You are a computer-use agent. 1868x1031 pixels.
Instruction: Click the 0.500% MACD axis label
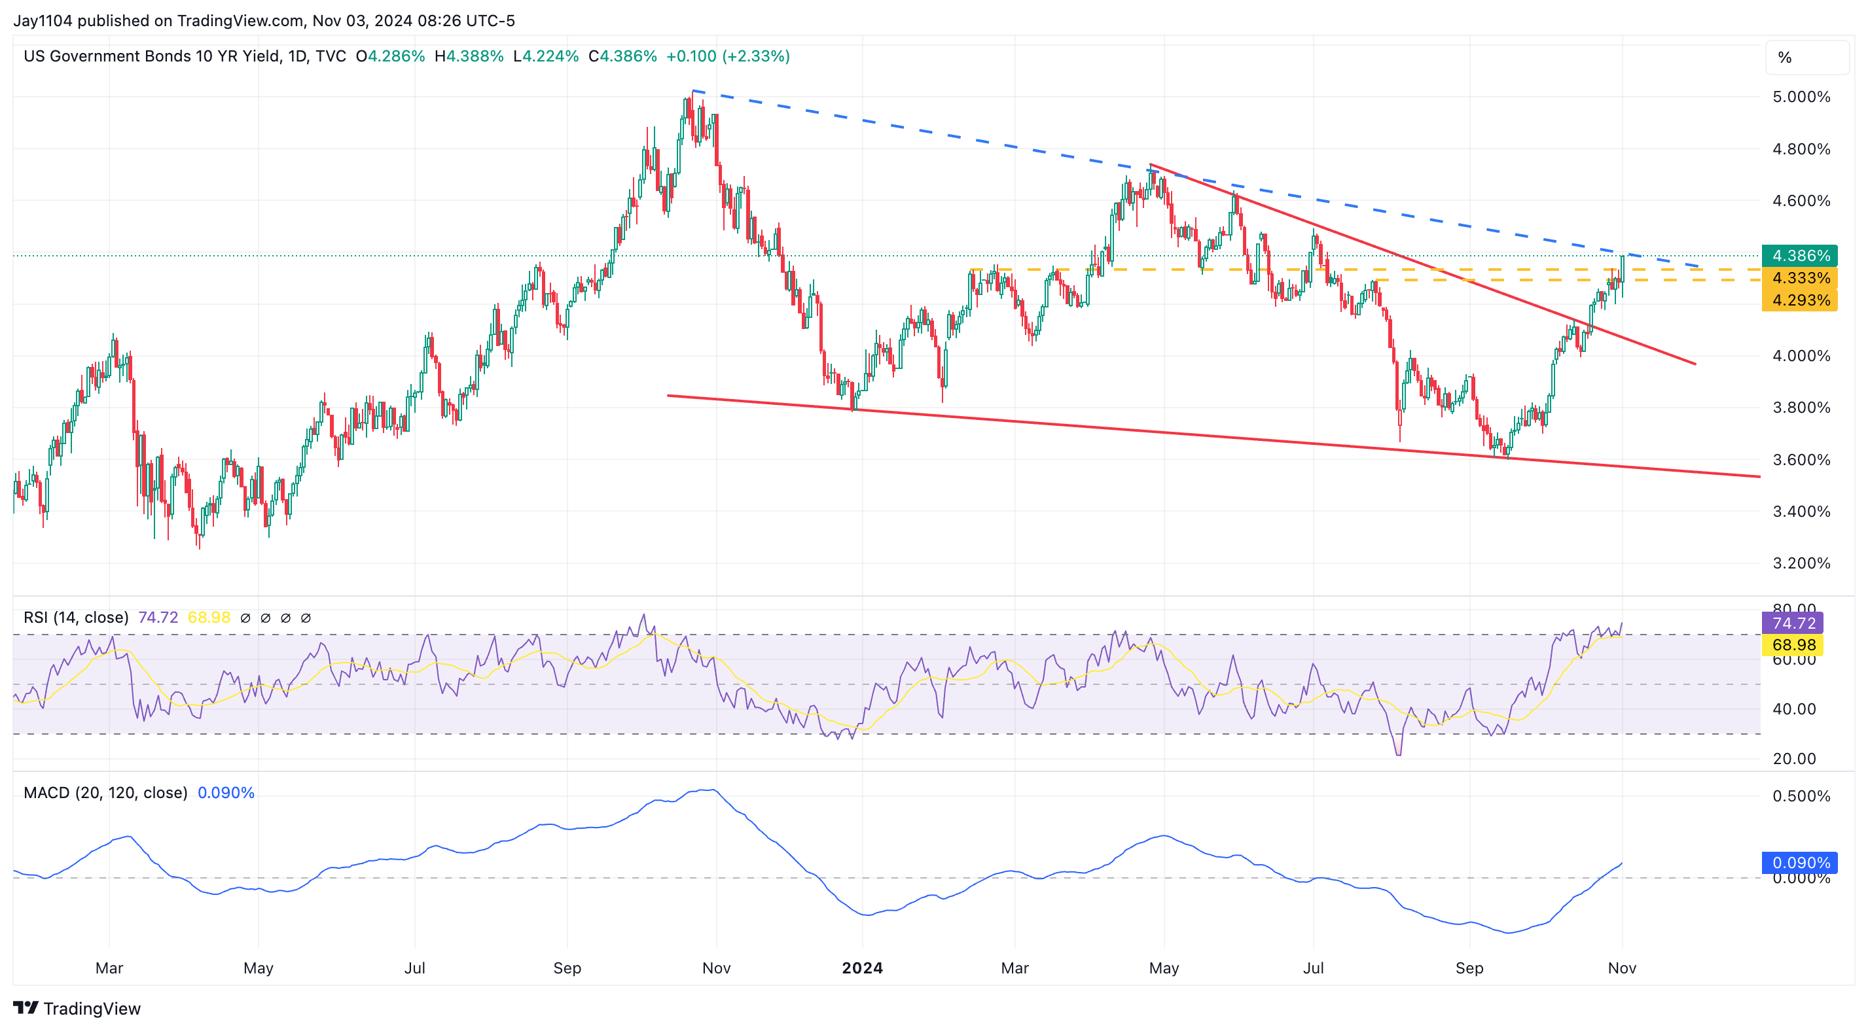pos(1801,795)
